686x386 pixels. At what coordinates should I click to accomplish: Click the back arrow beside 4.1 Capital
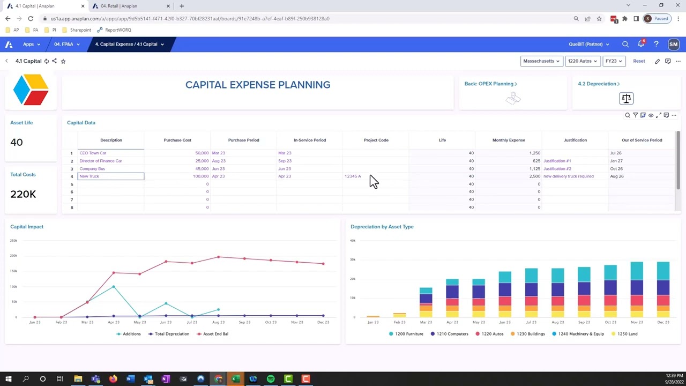pos(6,61)
